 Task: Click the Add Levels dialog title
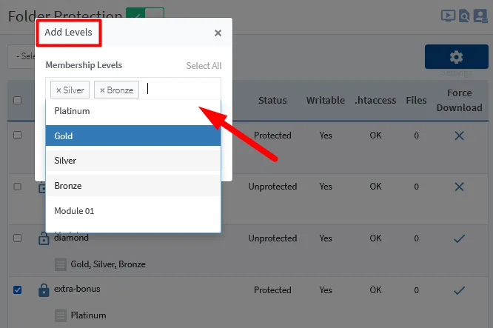click(68, 33)
